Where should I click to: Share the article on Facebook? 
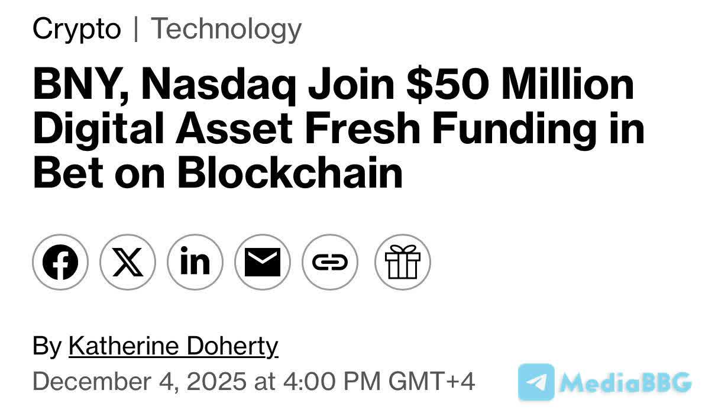[x=60, y=262]
